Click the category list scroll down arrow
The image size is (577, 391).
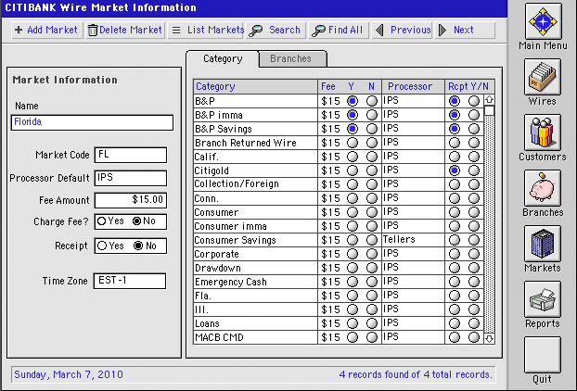489,338
